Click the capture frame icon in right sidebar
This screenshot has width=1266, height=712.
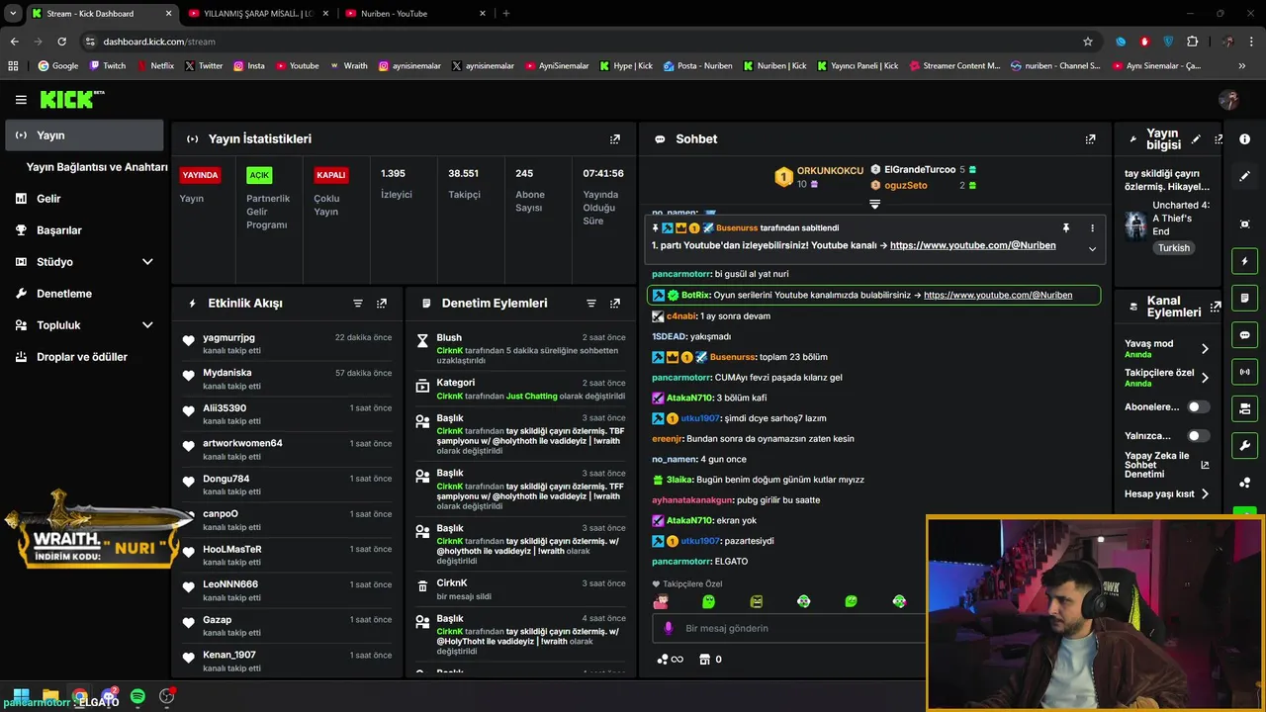tap(1245, 224)
